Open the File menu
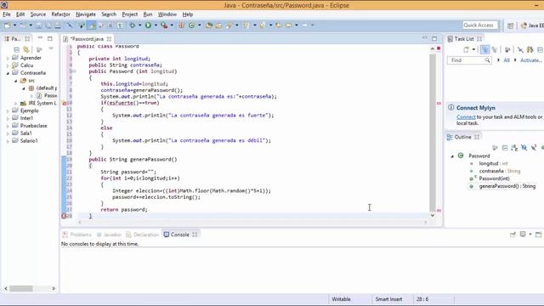 [x=7, y=14]
